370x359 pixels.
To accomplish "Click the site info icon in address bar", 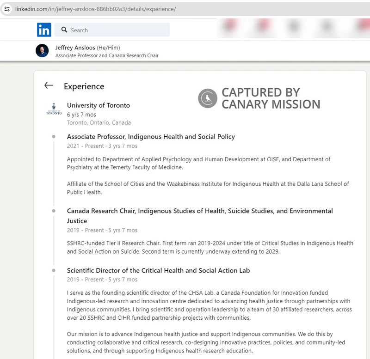I will click(7, 9).
